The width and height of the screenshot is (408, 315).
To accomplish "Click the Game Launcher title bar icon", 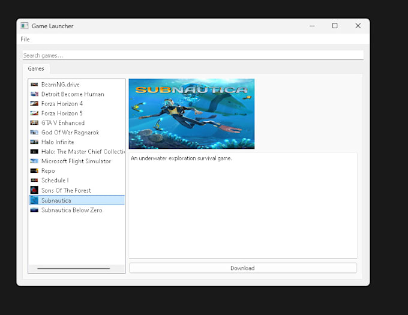I will coord(25,26).
